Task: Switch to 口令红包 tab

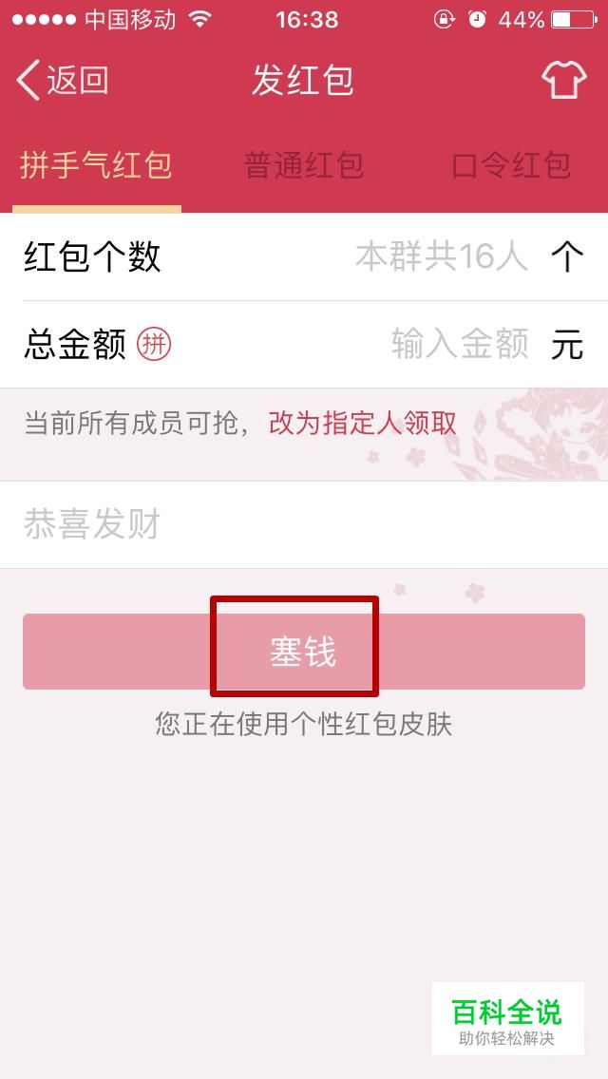Action: 512,166
